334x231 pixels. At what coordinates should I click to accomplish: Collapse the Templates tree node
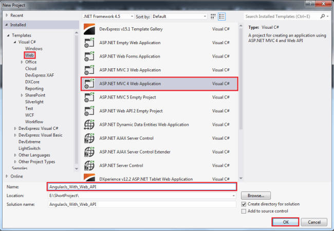point(8,35)
